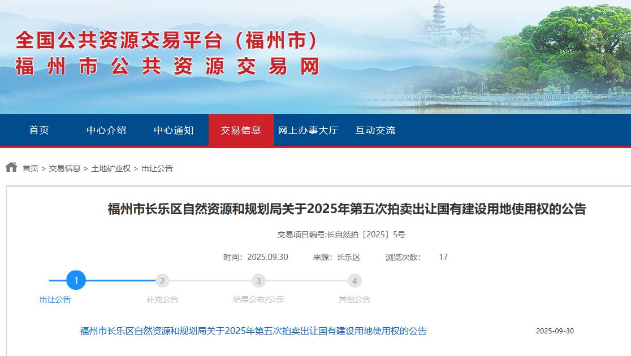Select step 3 circle in progress bar

point(258,281)
